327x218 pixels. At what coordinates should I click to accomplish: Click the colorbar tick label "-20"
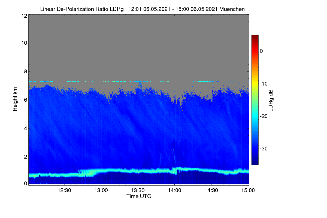click(x=264, y=116)
